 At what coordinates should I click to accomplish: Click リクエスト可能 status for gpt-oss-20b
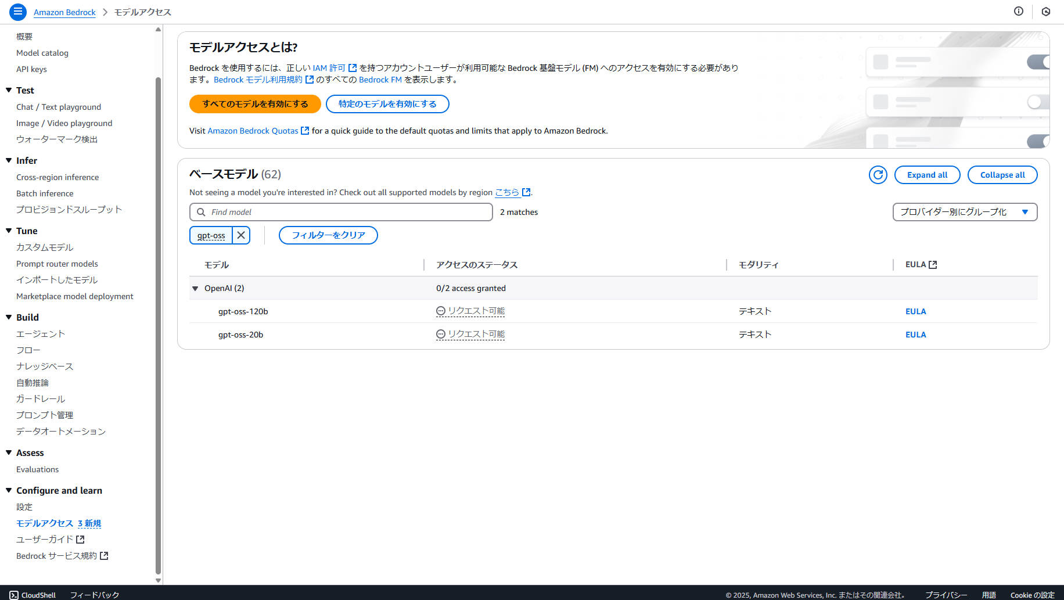click(x=476, y=335)
